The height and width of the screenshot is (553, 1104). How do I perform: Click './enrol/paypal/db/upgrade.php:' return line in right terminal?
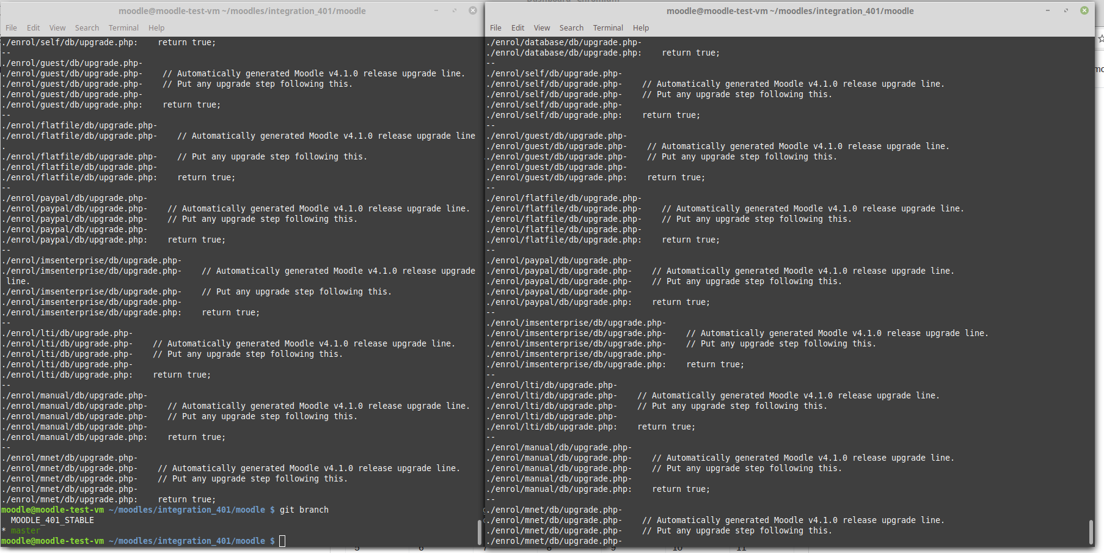(x=598, y=302)
